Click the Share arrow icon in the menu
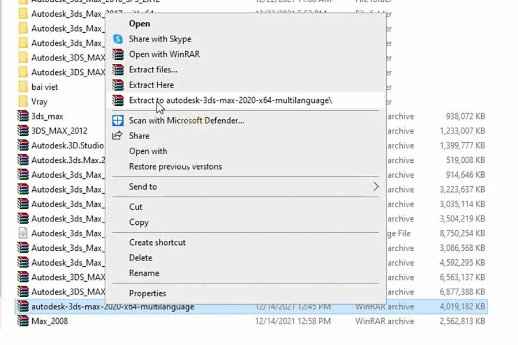This screenshot has height=345, width=518. coord(117,135)
